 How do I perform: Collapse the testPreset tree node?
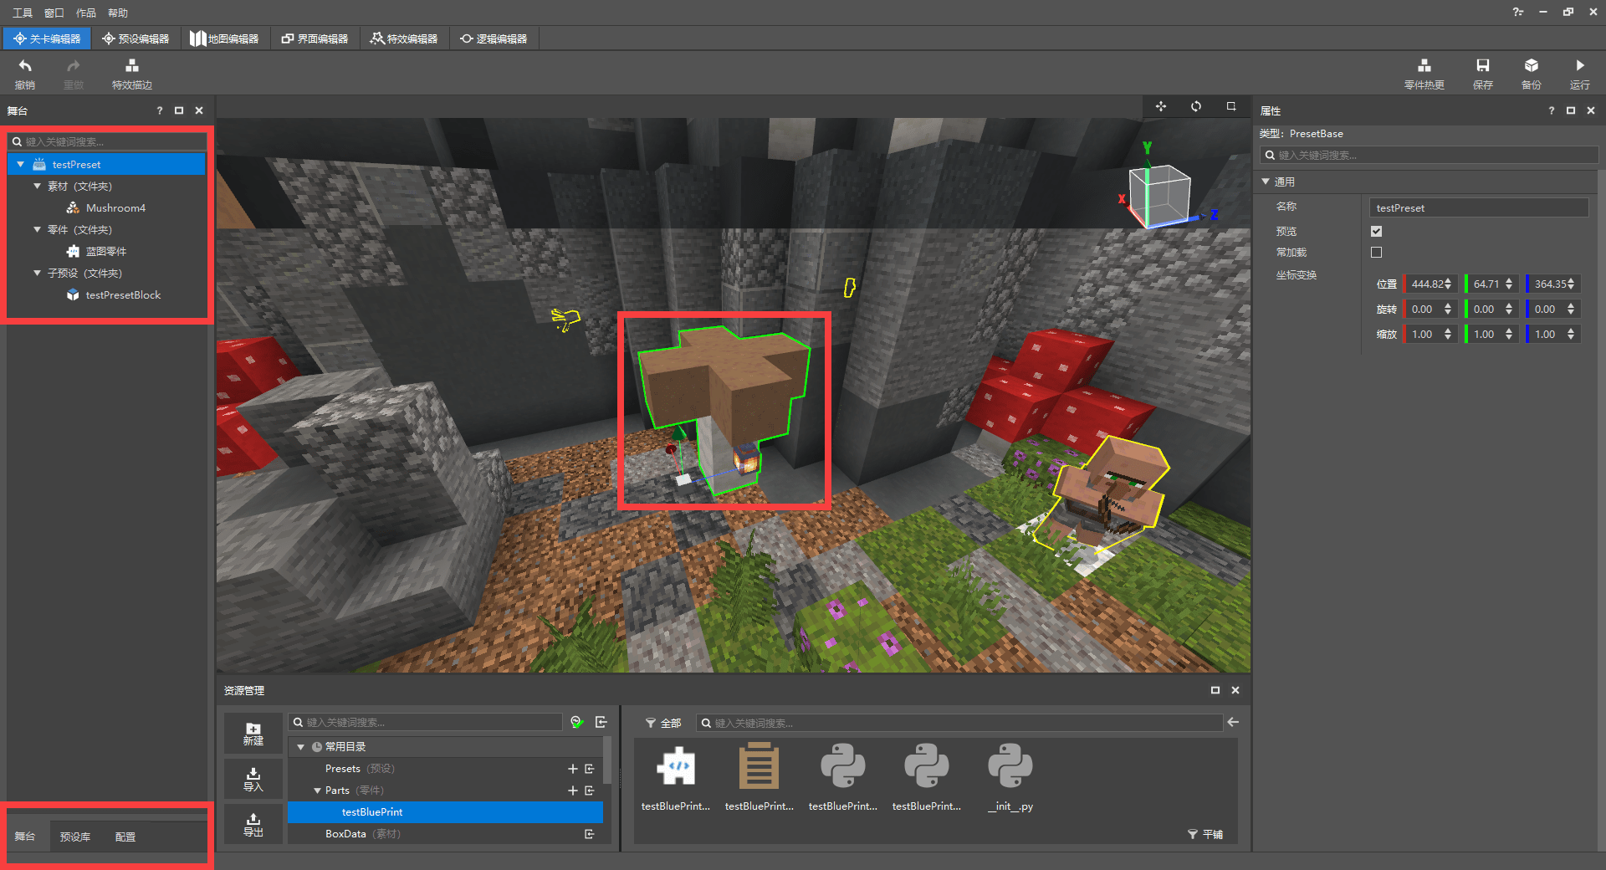coord(21,165)
